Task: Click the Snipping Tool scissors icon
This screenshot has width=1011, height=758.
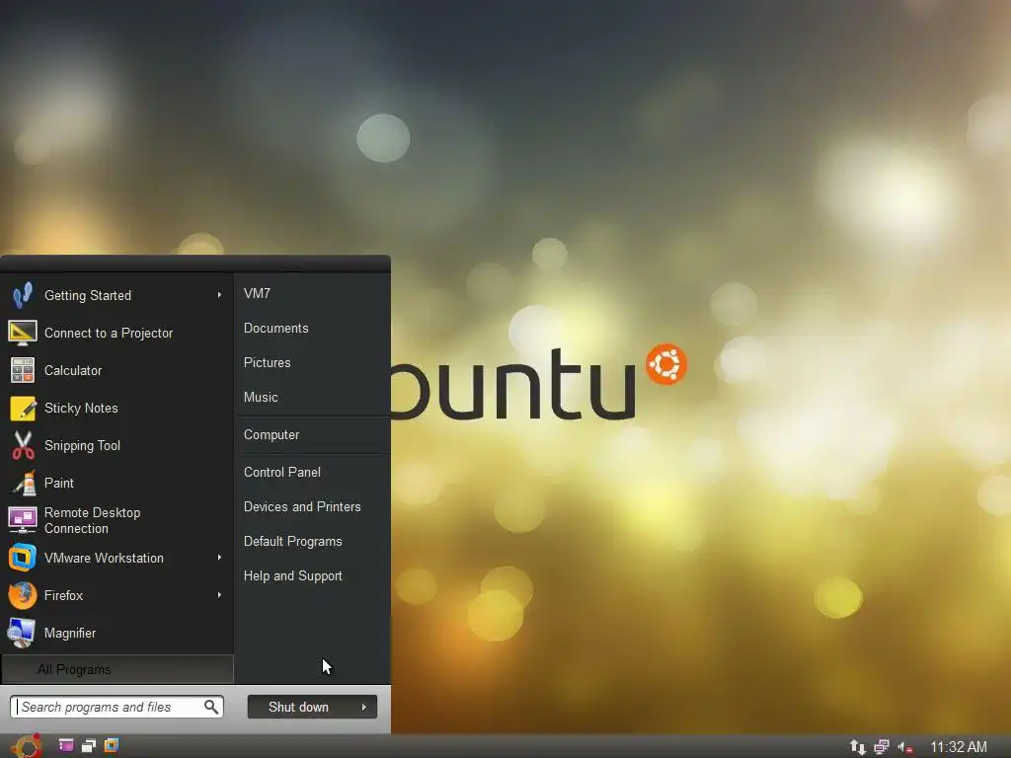Action: [23, 445]
